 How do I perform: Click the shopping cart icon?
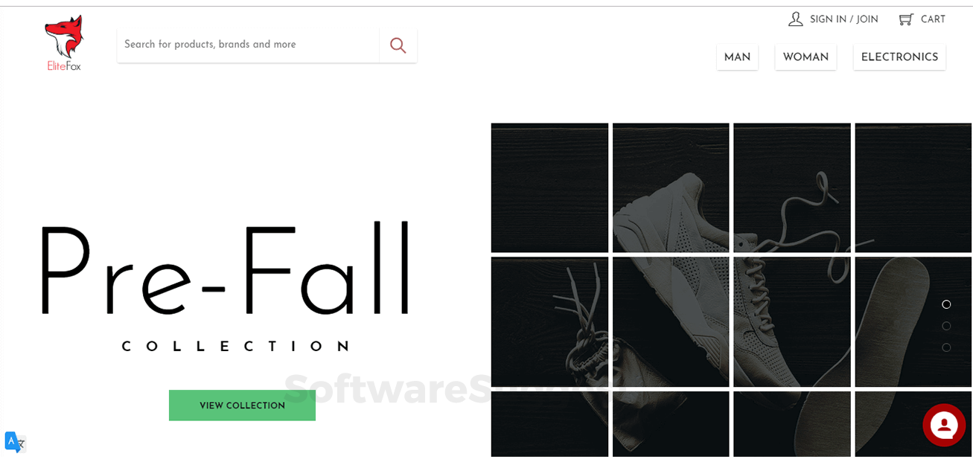[x=906, y=19]
